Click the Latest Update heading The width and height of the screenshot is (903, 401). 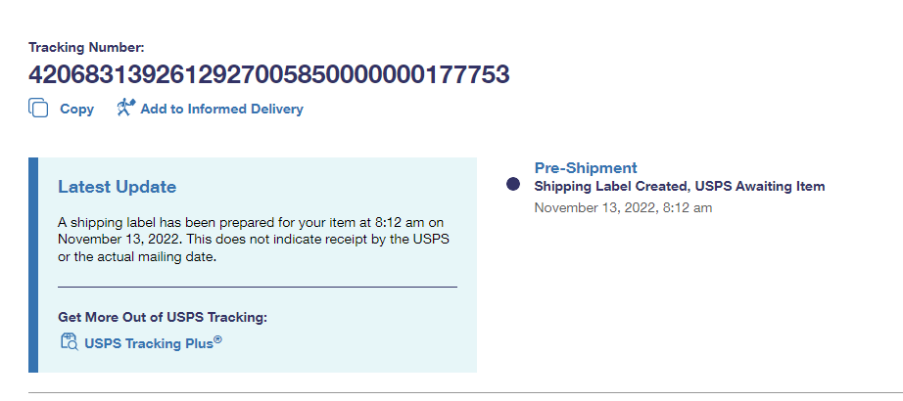(x=117, y=187)
